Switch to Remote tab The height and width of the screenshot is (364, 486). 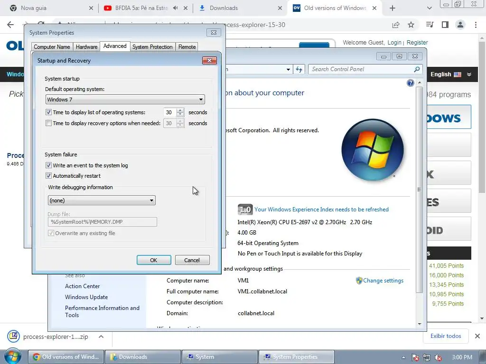(x=187, y=47)
